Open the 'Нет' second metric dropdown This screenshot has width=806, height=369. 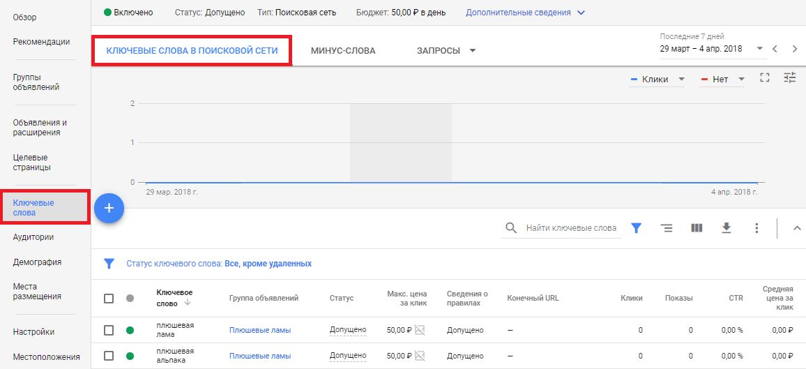[x=722, y=80]
